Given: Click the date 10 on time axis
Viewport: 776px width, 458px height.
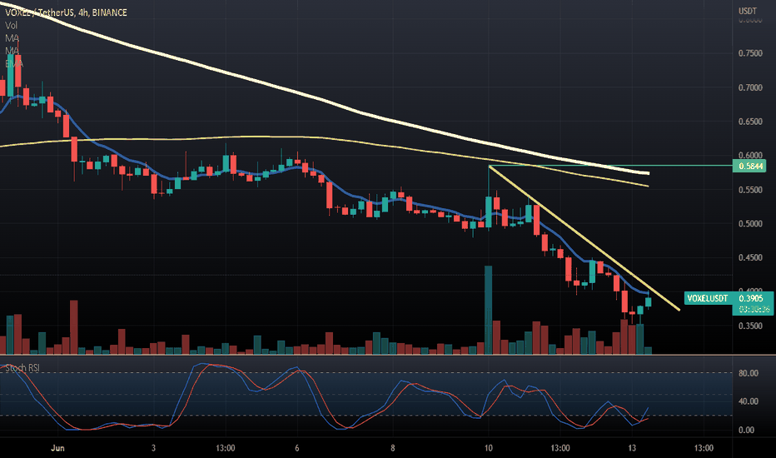Looking at the screenshot, I should 489,448.
